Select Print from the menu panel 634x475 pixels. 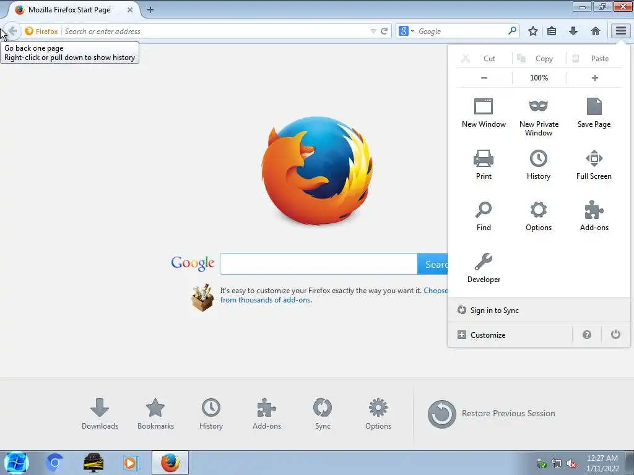tap(484, 165)
